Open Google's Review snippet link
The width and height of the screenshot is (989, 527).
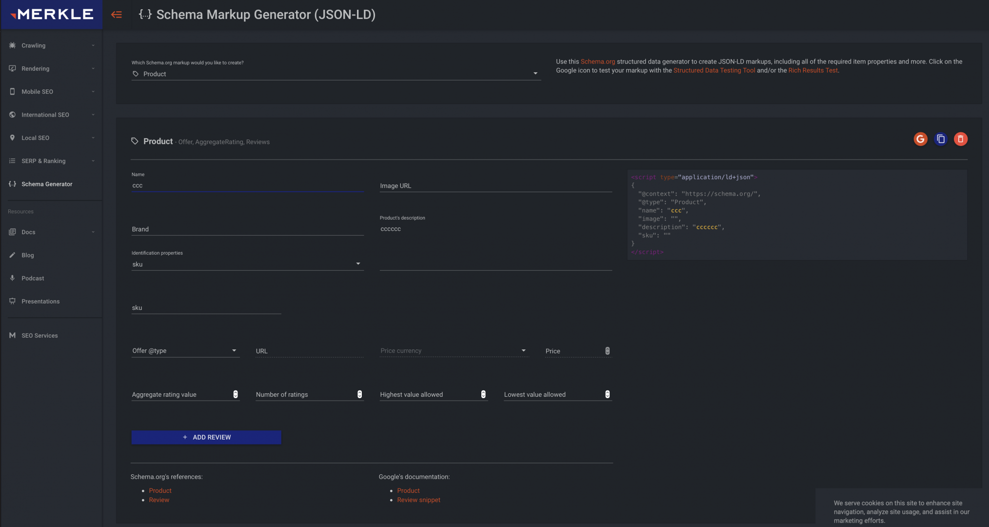418,500
